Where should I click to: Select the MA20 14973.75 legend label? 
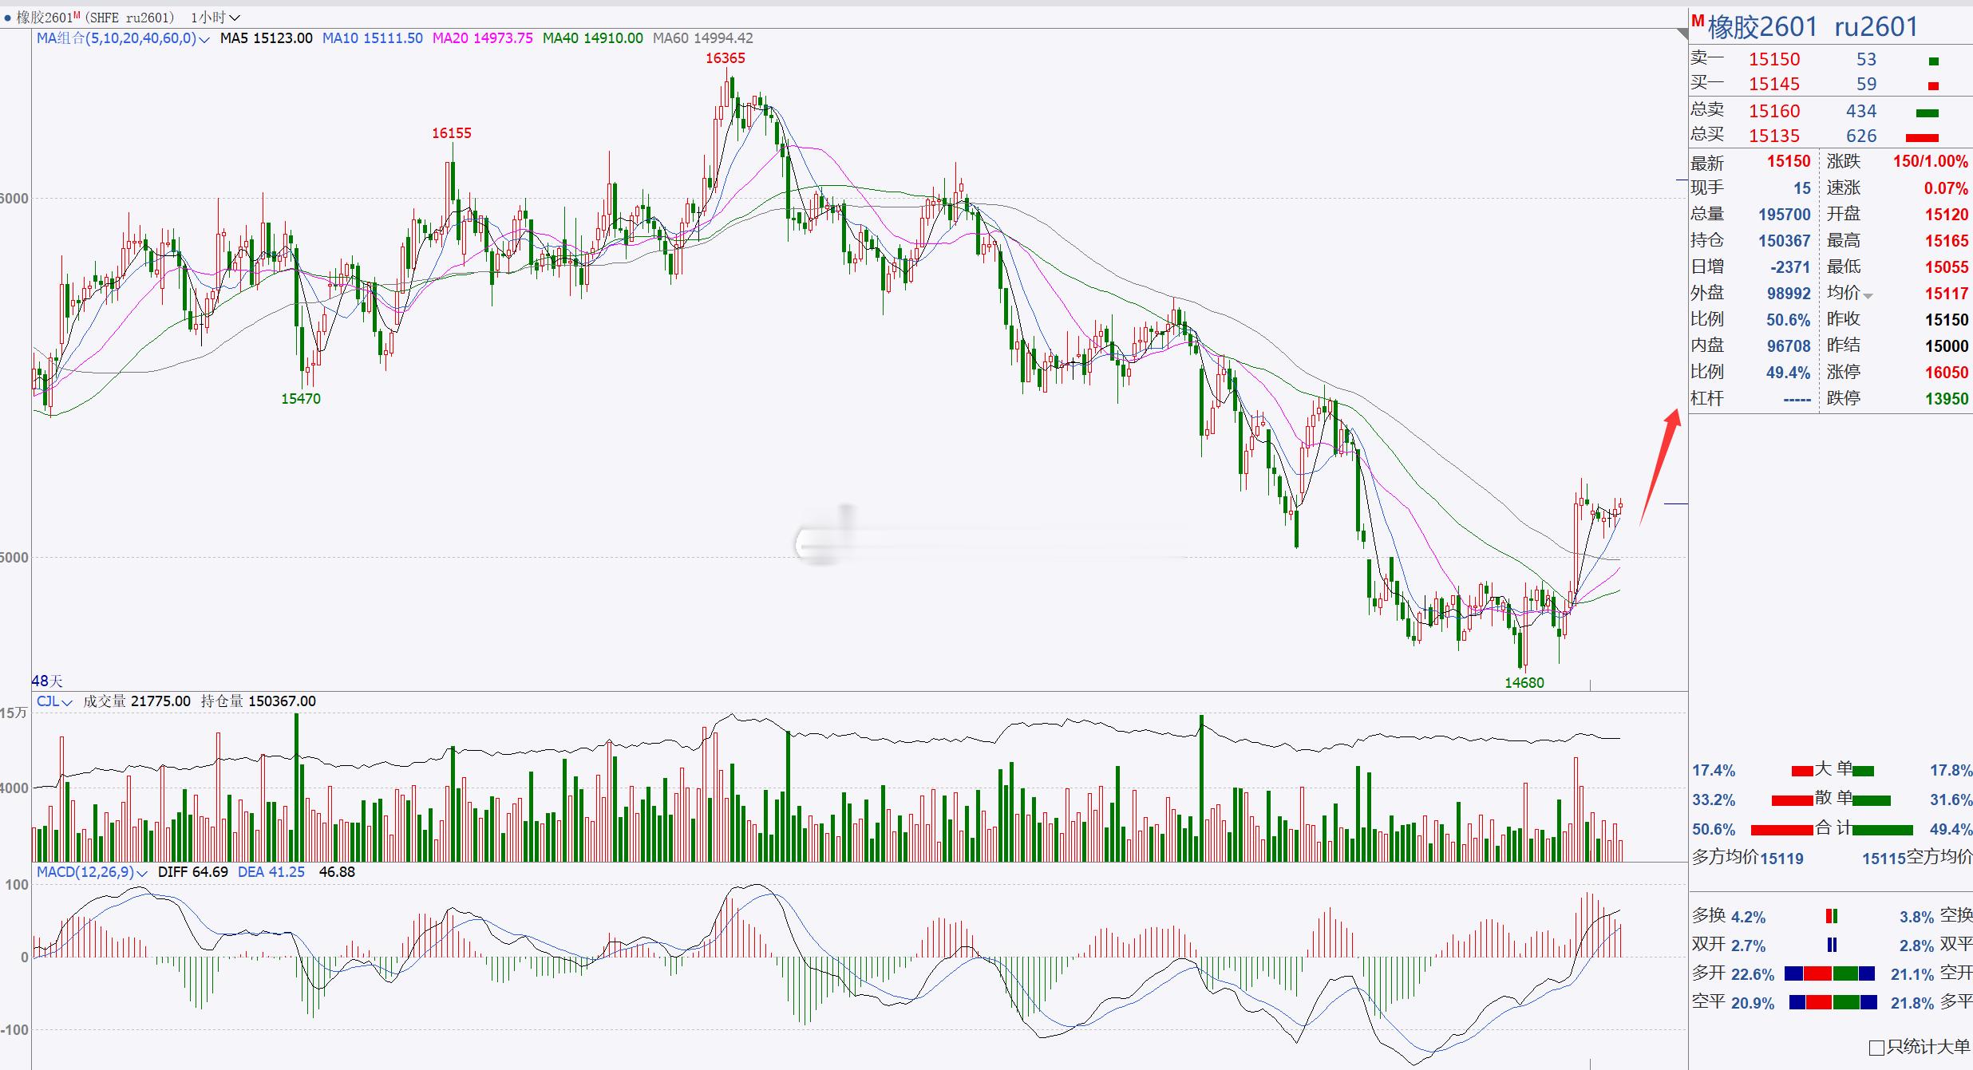(x=482, y=38)
